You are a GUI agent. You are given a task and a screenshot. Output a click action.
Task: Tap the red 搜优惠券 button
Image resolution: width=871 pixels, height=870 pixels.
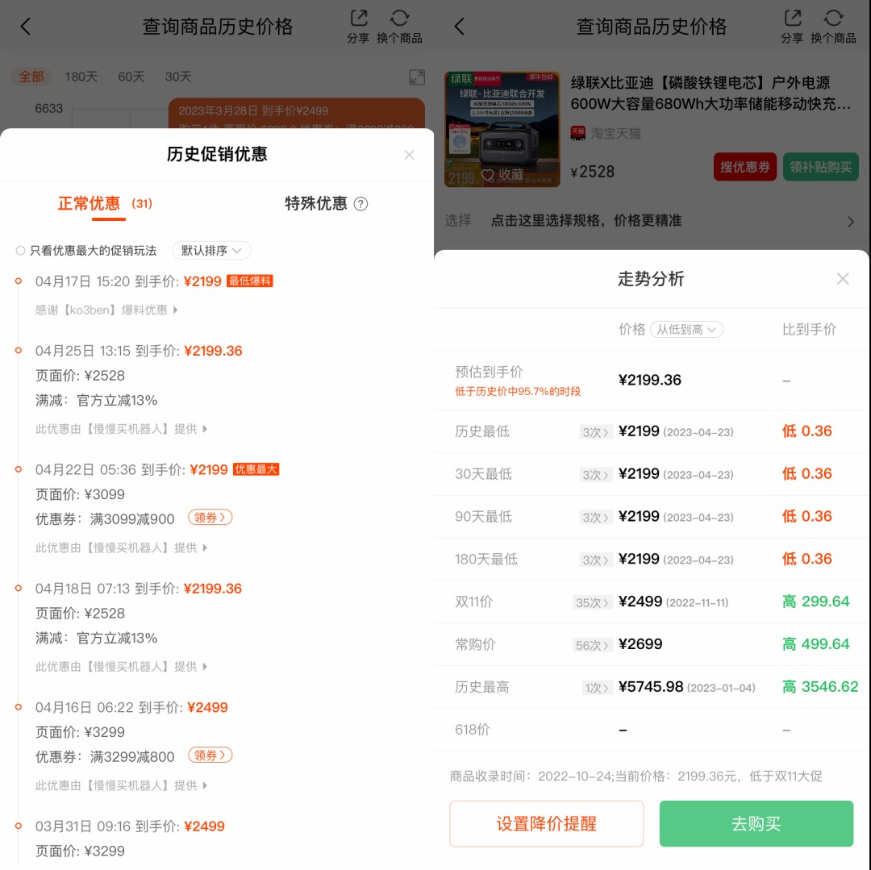click(745, 167)
